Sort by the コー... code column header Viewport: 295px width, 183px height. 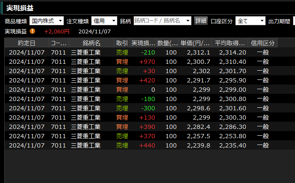pos(58,43)
